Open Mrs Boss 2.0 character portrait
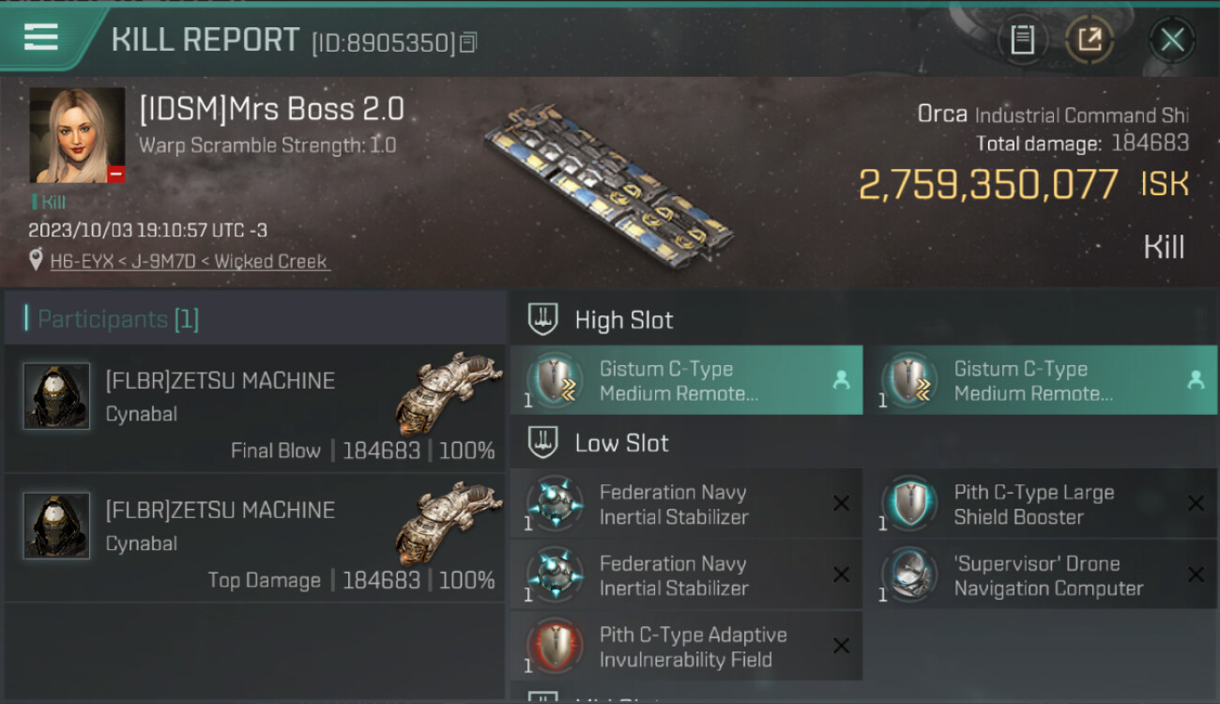Image resolution: width=1220 pixels, height=704 pixels. (x=77, y=135)
